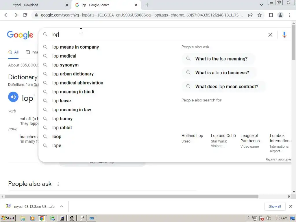Select the All results tab
The image size is (296, 222).
[13, 52]
